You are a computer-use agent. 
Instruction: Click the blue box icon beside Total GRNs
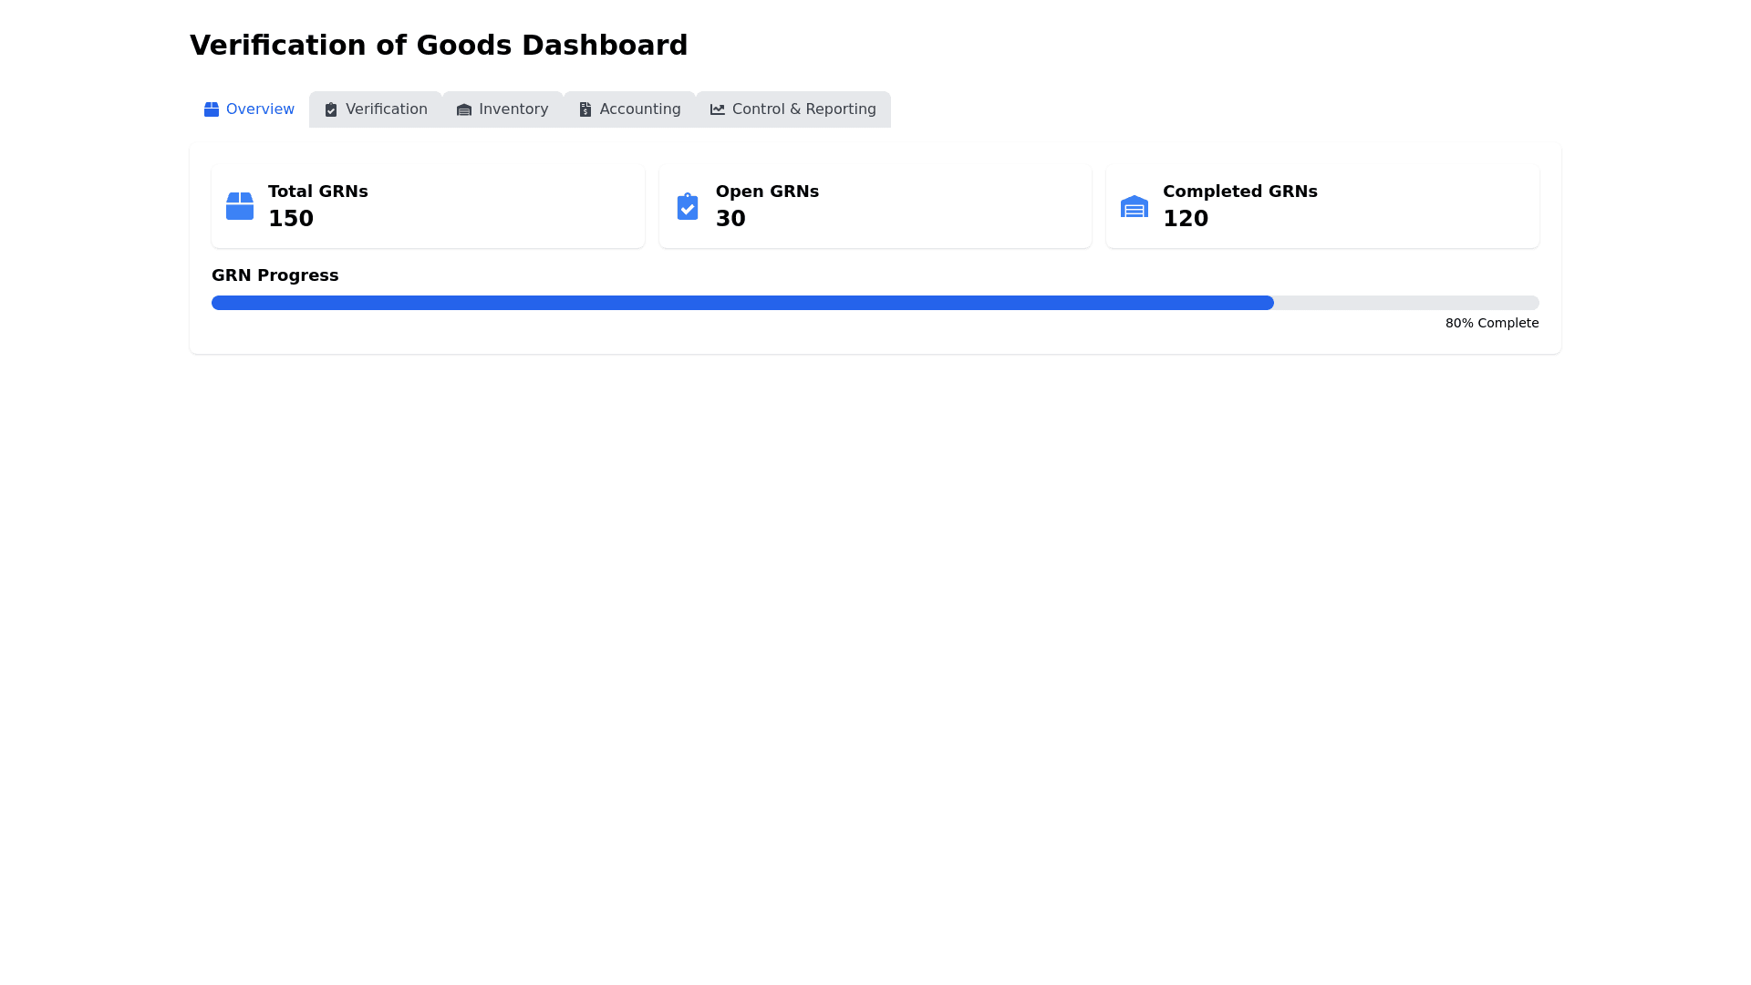[240, 206]
